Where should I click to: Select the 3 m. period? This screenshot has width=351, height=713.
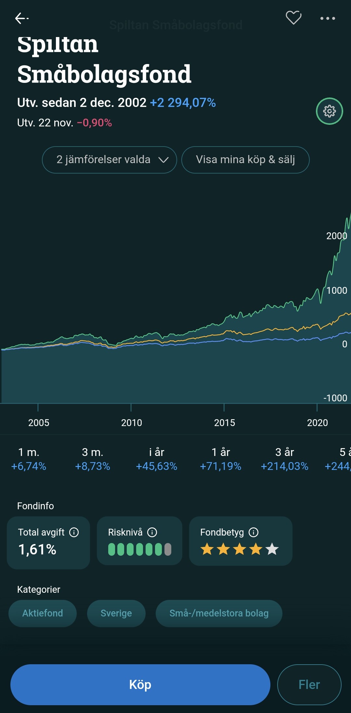(93, 459)
